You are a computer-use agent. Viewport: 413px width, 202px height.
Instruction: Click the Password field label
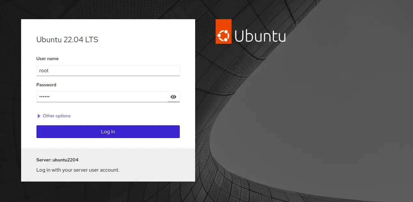click(x=46, y=85)
